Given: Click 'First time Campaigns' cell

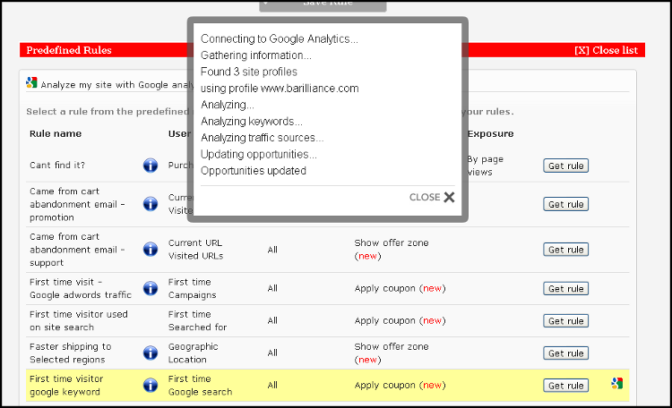Looking at the screenshot, I should 192,288.
